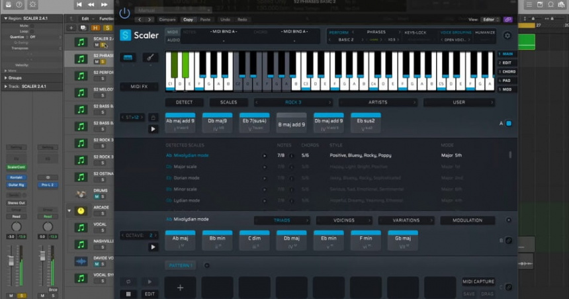Select the guitar view icon in Scaler
Screen dimensions: 569x299
(150, 58)
